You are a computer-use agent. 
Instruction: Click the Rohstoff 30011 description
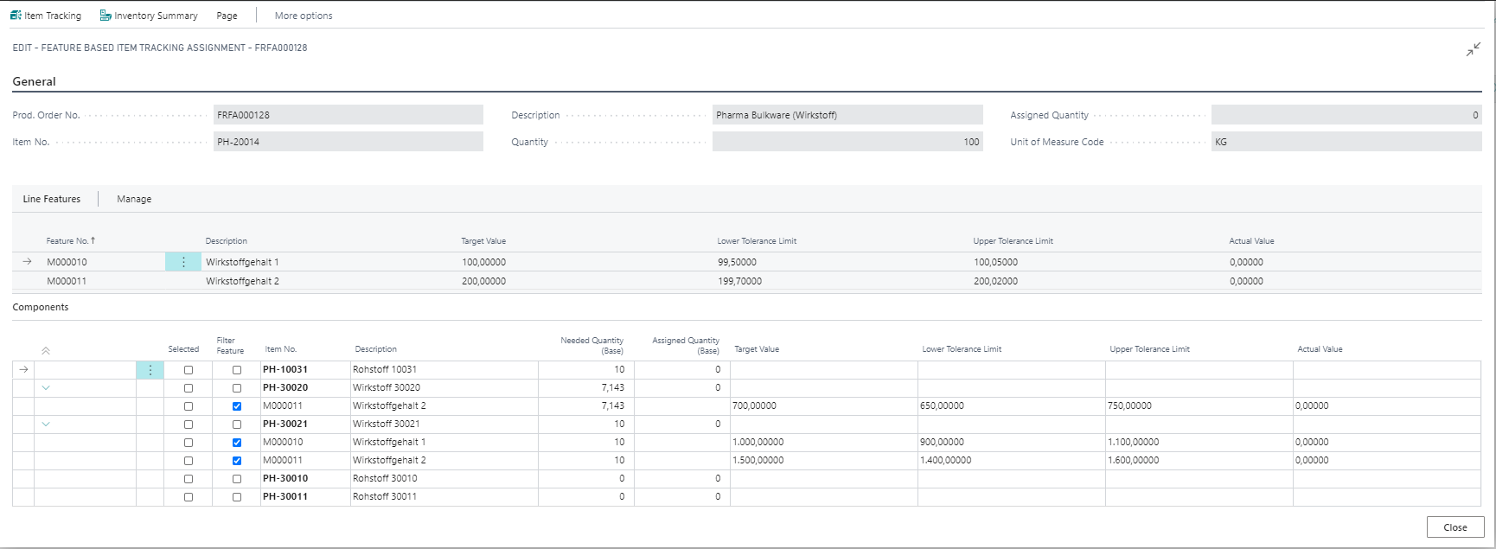[x=385, y=496]
